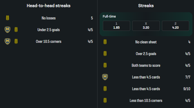The width and height of the screenshot is (194, 108).
Task: Click the shield crest beside Under 2.5 goals
Action: 7,30
